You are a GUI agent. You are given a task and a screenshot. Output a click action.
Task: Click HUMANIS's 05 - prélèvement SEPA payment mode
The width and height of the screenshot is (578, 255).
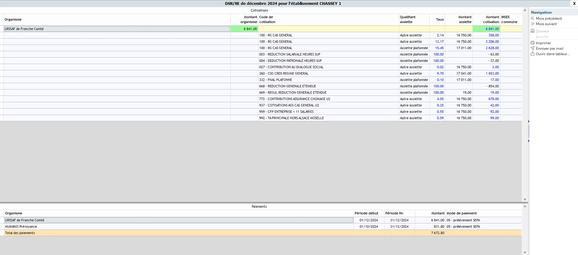pos(484,226)
